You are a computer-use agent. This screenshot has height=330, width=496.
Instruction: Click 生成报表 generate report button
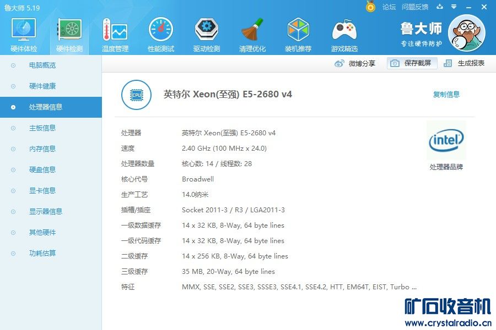(x=464, y=63)
